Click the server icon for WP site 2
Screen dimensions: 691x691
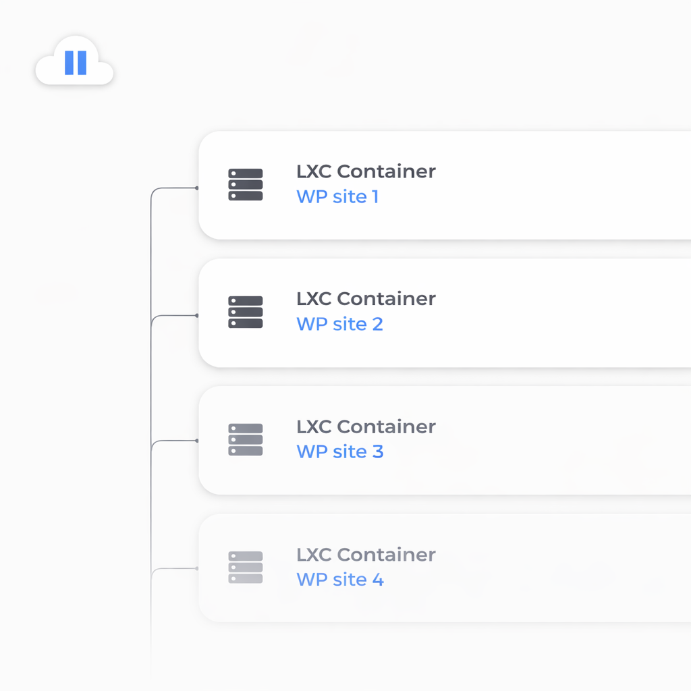coord(246,312)
